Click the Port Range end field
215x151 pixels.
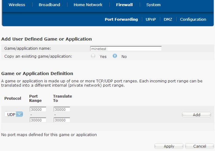tap(38, 120)
